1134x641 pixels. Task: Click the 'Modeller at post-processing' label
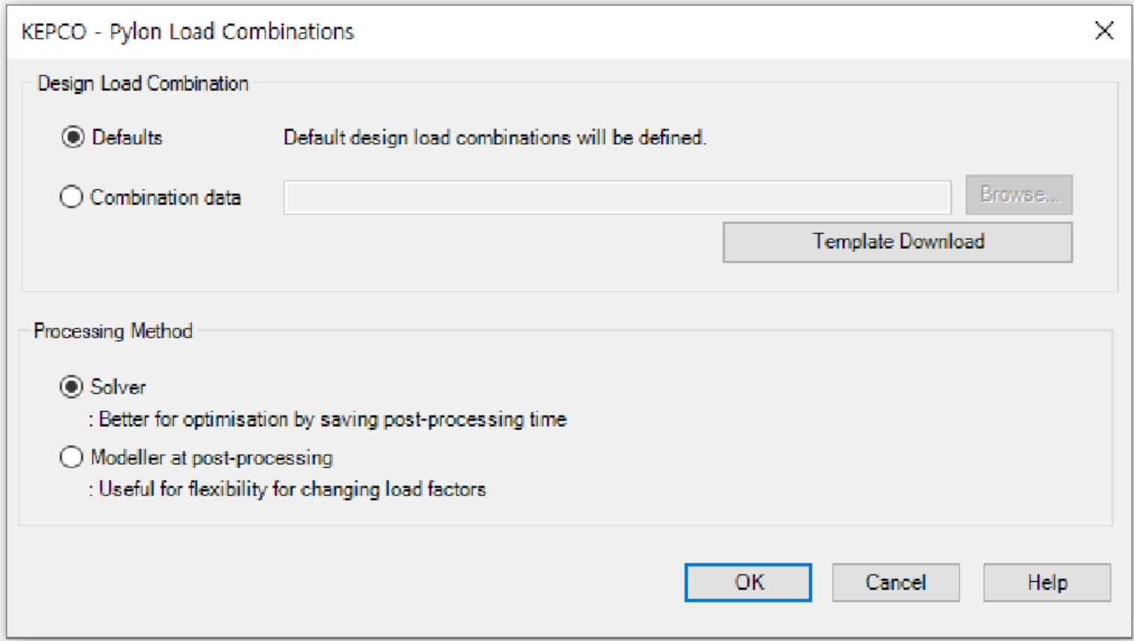211,457
